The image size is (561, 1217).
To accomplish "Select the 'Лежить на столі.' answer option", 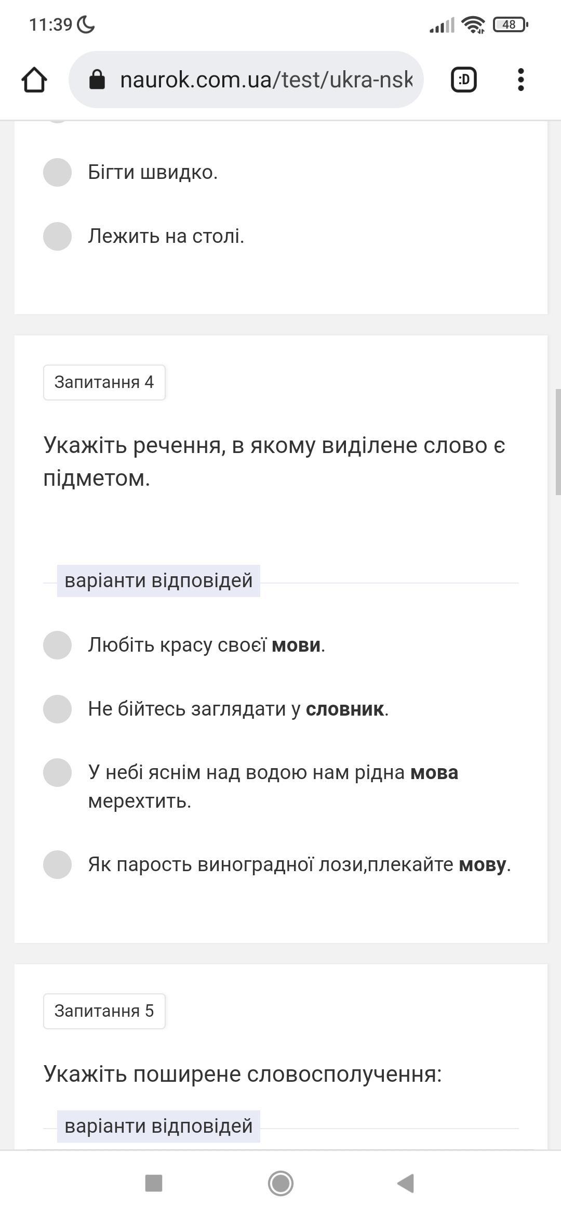I will [57, 236].
